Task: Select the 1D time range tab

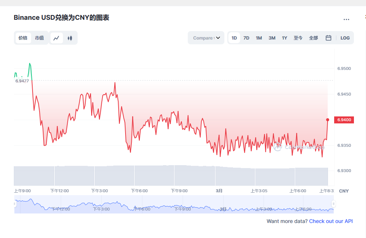Action: [234, 38]
